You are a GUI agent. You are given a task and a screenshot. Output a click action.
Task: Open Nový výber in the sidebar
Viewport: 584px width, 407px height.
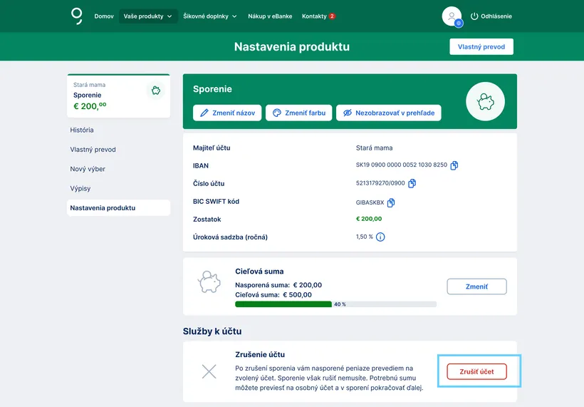tap(88, 169)
